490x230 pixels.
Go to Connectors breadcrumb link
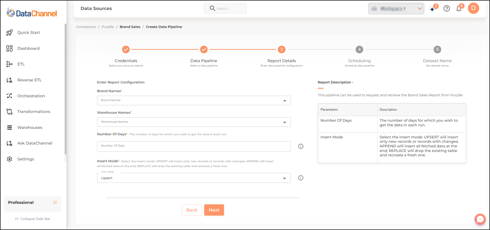coord(86,27)
